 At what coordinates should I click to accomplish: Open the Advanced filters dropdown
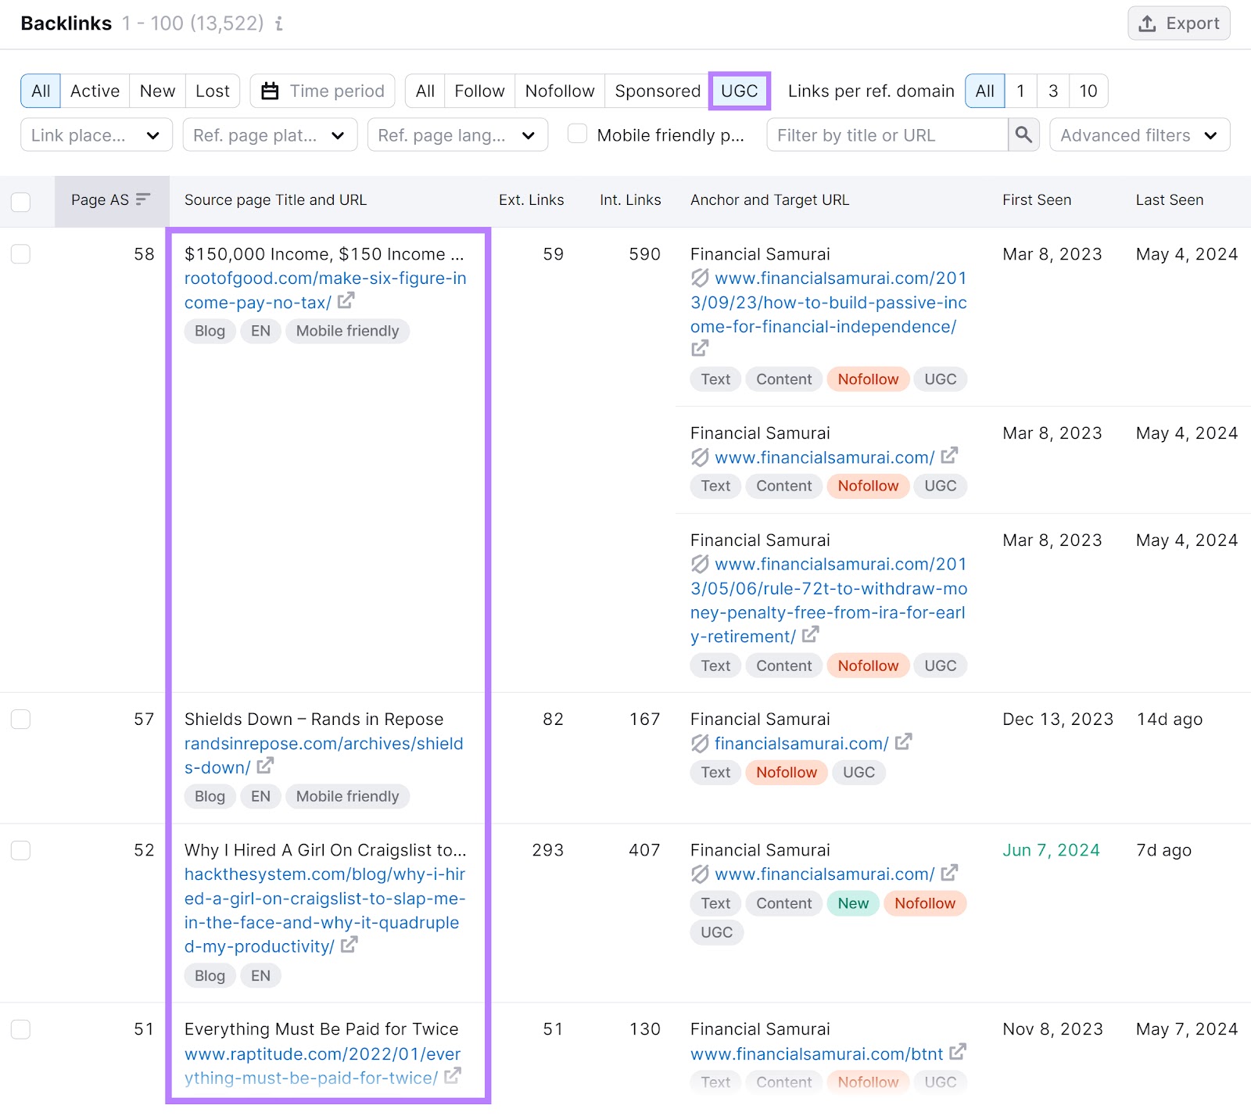pos(1138,135)
